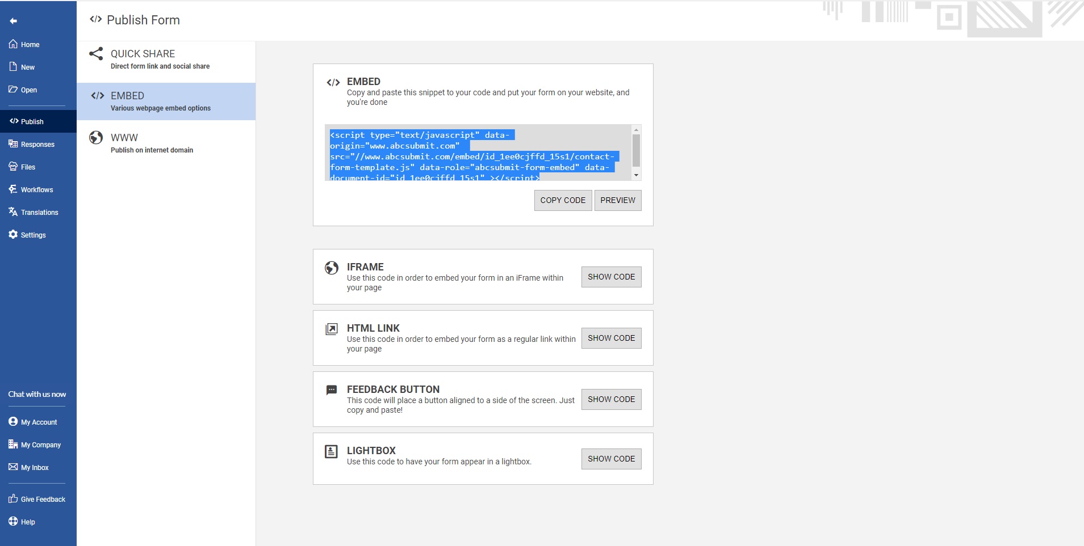Click the Give Feedback thumbs-up icon
The image size is (1084, 546).
tap(13, 498)
